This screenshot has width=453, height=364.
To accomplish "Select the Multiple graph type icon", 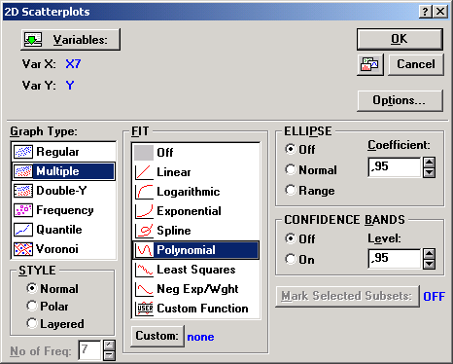I will click(x=23, y=171).
